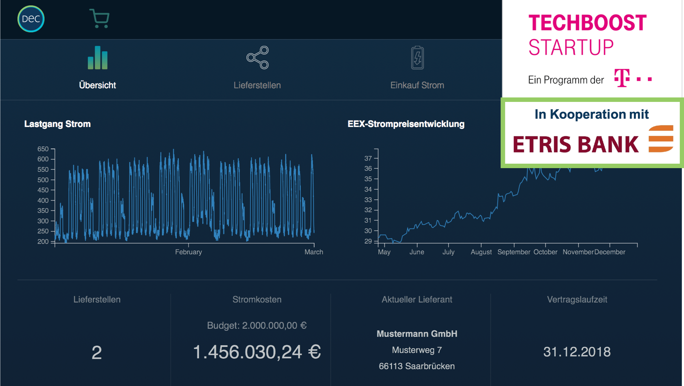Click the 29 price axis value
The width and height of the screenshot is (684, 386).
368,241
